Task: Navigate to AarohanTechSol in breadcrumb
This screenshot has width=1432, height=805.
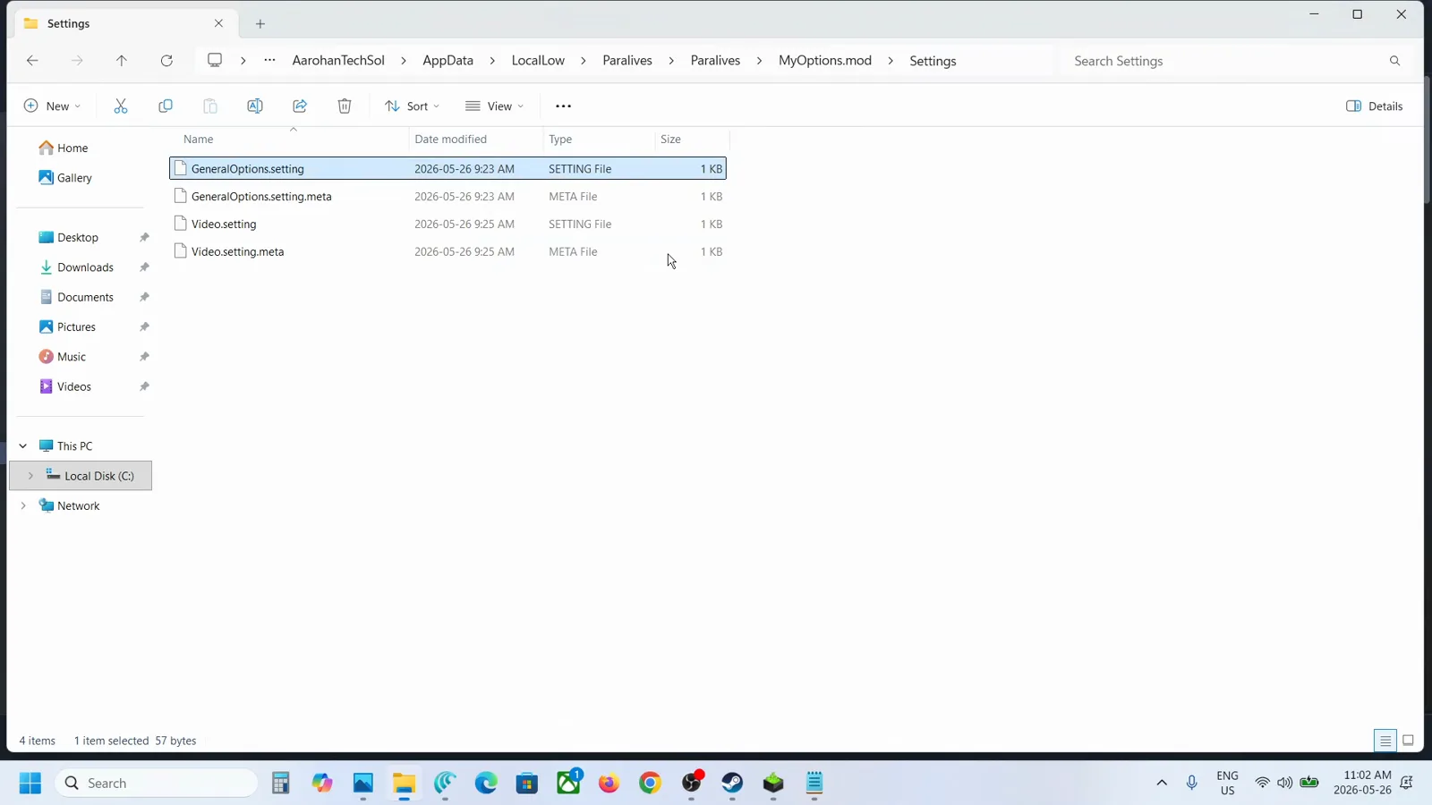Action: pos(338,60)
